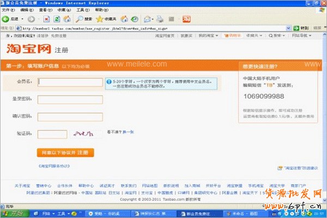Click the 登录密码 password field
The width and height of the screenshot is (327, 218).
pos(70,100)
